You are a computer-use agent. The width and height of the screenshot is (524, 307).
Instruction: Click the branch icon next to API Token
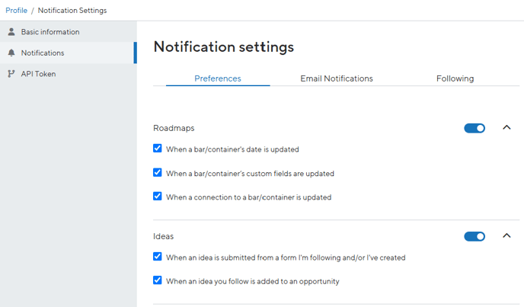(x=11, y=74)
